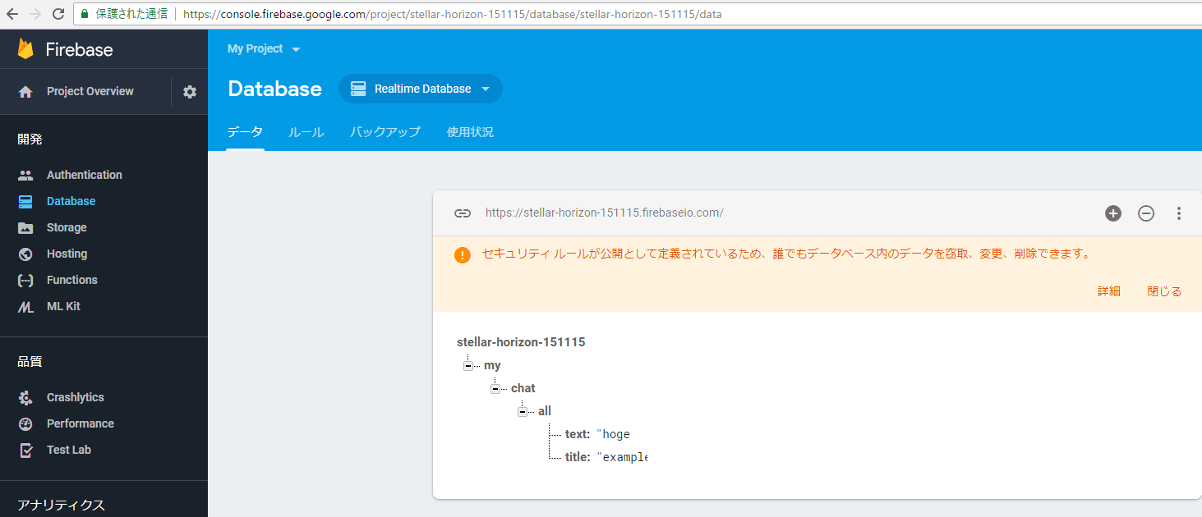Viewport: 1202px width, 517px height.
Task: Click the Test Lab checklist icon
Action: tap(25, 450)
